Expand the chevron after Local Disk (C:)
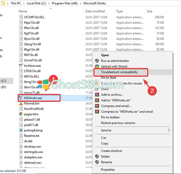The image size is (181, 174). tap(49, 3)
